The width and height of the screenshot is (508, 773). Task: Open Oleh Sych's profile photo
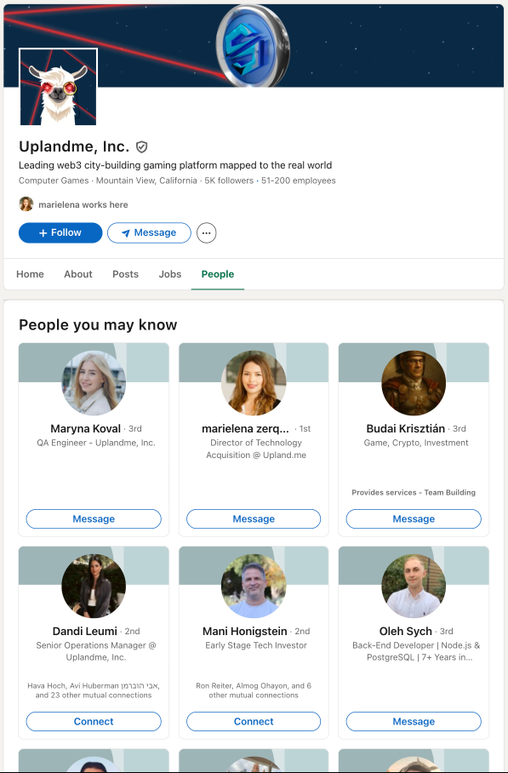414,587
